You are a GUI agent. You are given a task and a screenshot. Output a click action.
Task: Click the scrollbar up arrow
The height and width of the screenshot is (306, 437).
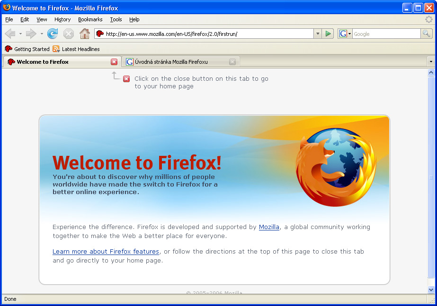pos(431,73)
